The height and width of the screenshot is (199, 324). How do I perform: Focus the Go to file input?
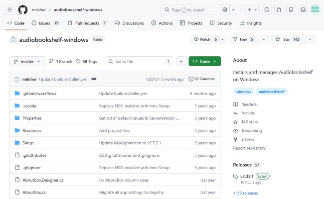tap(140, 62)
